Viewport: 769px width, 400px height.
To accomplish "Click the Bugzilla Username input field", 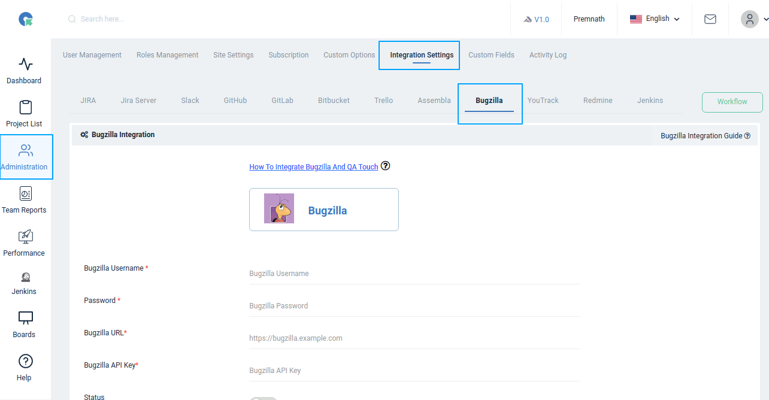I will click(x=413, y=273).
